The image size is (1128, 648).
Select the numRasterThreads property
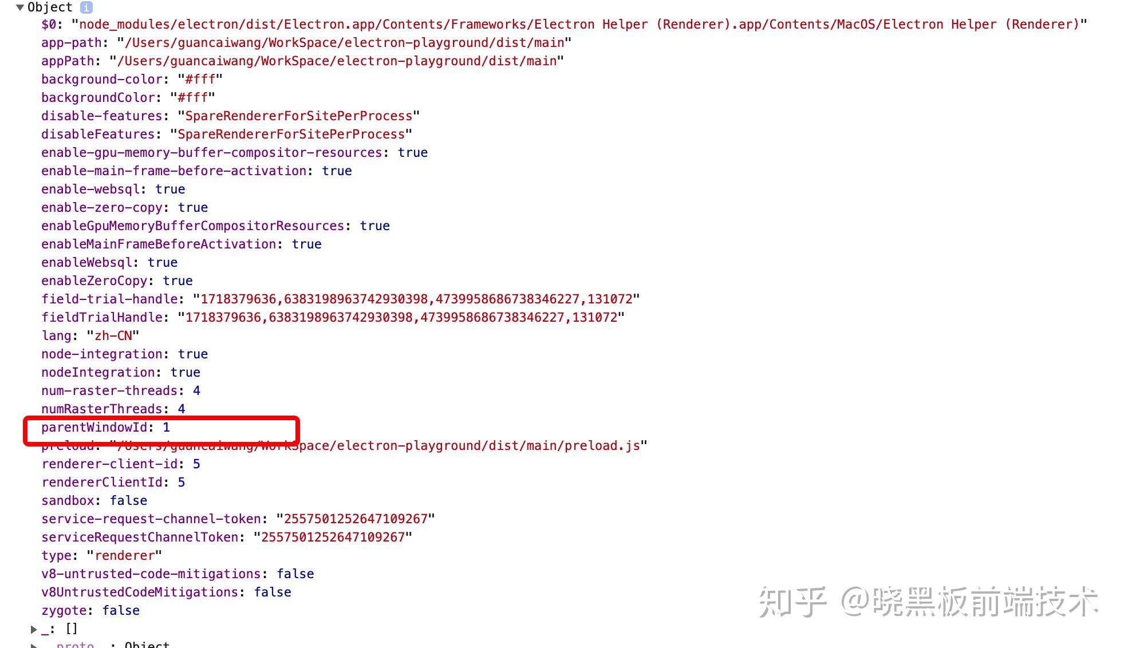pos(113,409)
